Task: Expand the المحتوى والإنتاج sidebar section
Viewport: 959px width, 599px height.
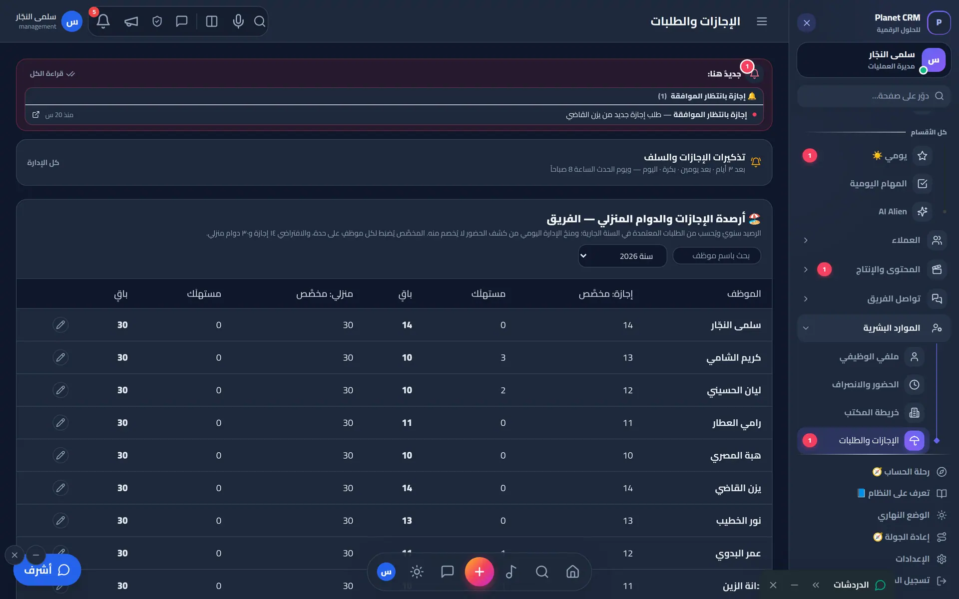Action: [x=874, y=270]
